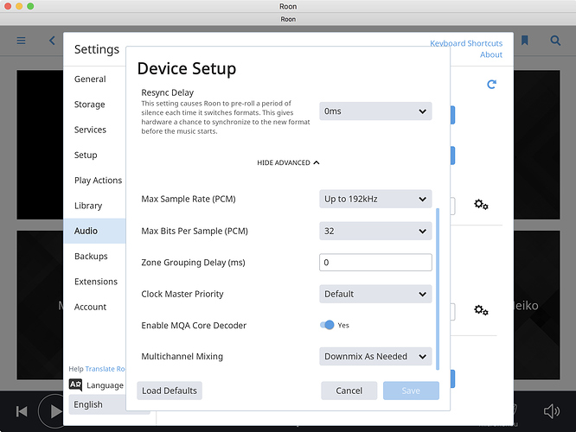Click the Language translate icon
Screen dimensions: 576x432
75,385
